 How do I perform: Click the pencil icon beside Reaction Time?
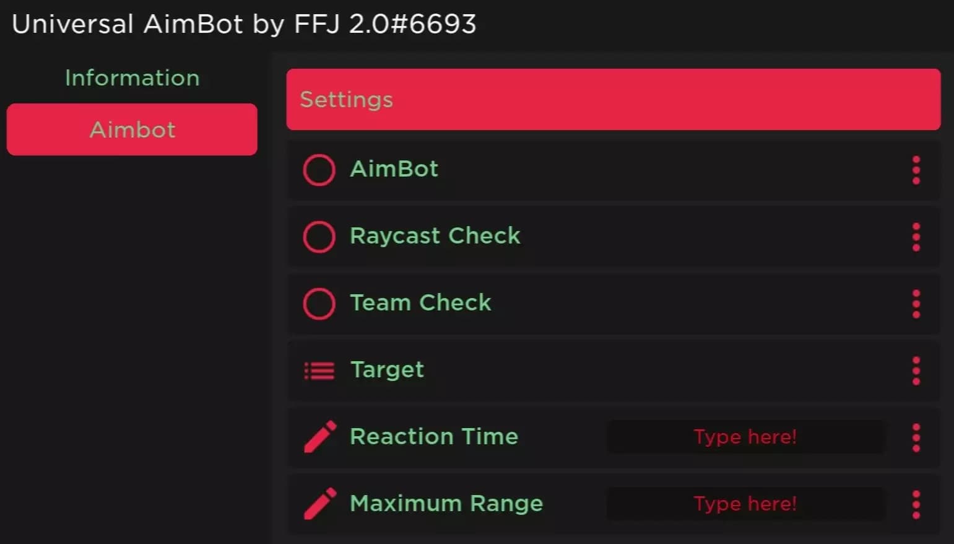click(x=319, y=437)
